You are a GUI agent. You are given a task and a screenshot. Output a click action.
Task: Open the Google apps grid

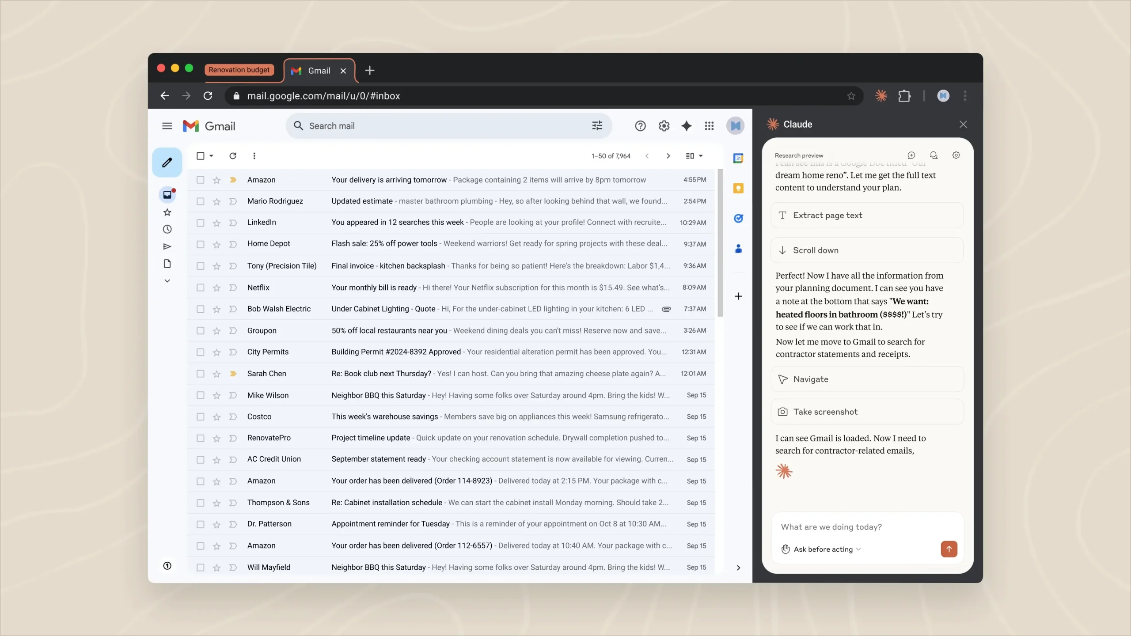point(709,126)
